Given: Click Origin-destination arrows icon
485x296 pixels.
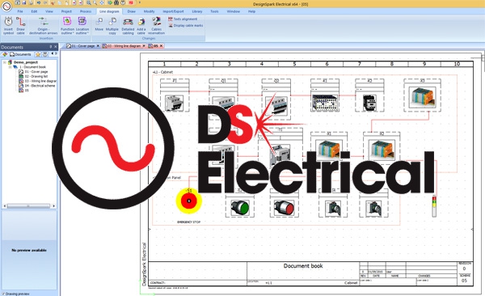Looking at the screenshot, I should 44,26.
